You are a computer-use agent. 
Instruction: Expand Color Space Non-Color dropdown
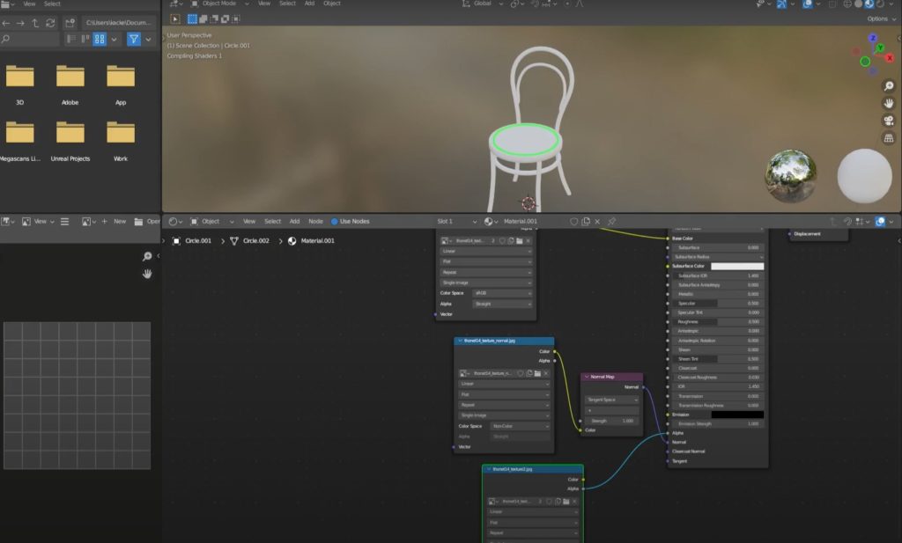coord(519,426)
